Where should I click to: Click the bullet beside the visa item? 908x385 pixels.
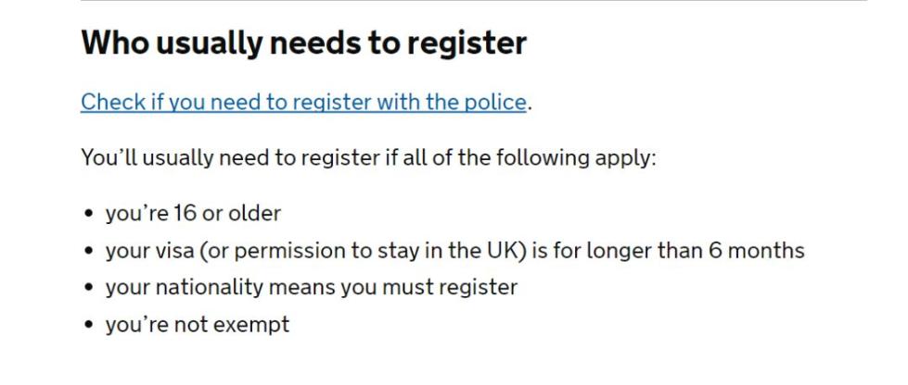(x=87, y=252)
